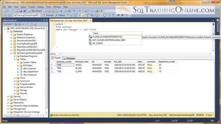Open the Query menu
This screenshot has height=124, width=221.
[x=23, y=7]
